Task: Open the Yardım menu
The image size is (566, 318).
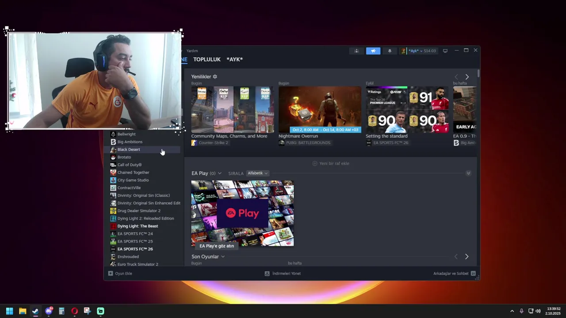Action: click(x=192, y=51)
